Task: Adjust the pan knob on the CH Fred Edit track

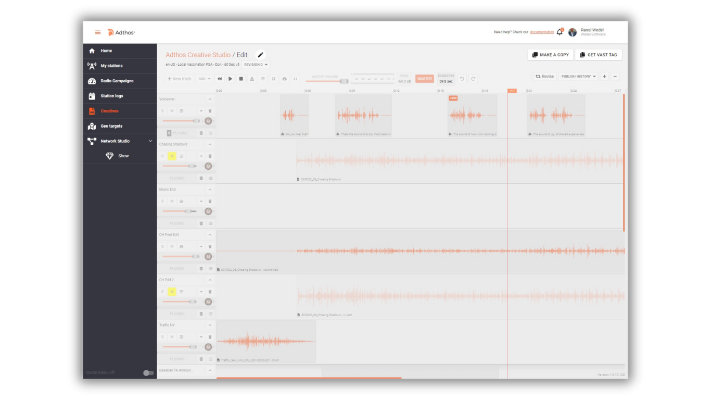Action: [208, 256]
